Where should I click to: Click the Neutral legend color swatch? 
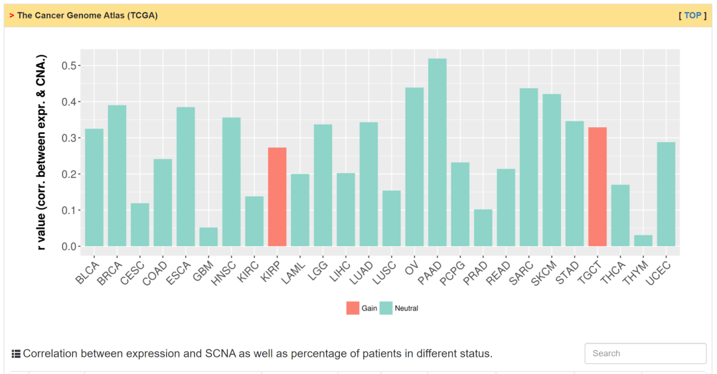pos(386,308)
